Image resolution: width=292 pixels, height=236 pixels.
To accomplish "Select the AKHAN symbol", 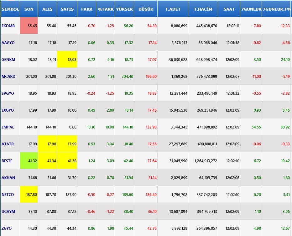I will 8,178.
